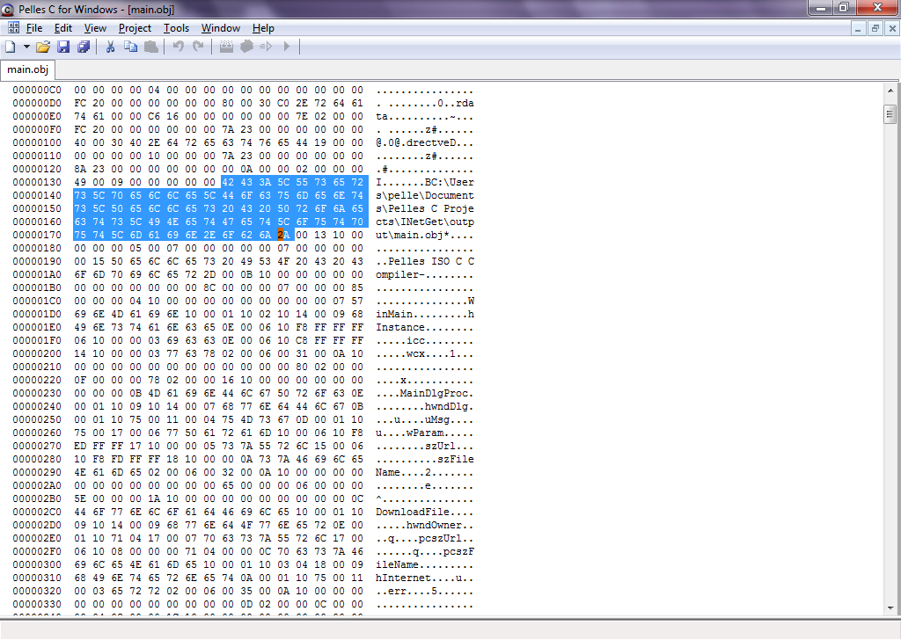Open the Tools menu

click(176, 28)
